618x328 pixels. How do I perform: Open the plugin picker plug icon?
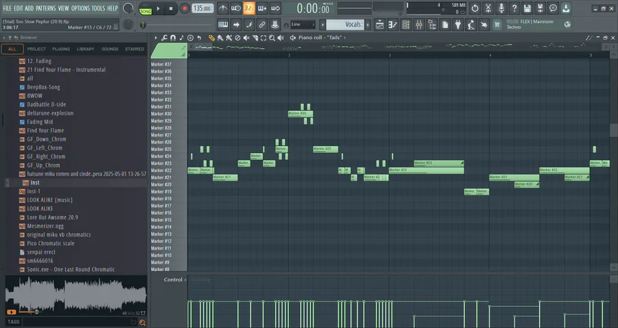coord(457,25)
